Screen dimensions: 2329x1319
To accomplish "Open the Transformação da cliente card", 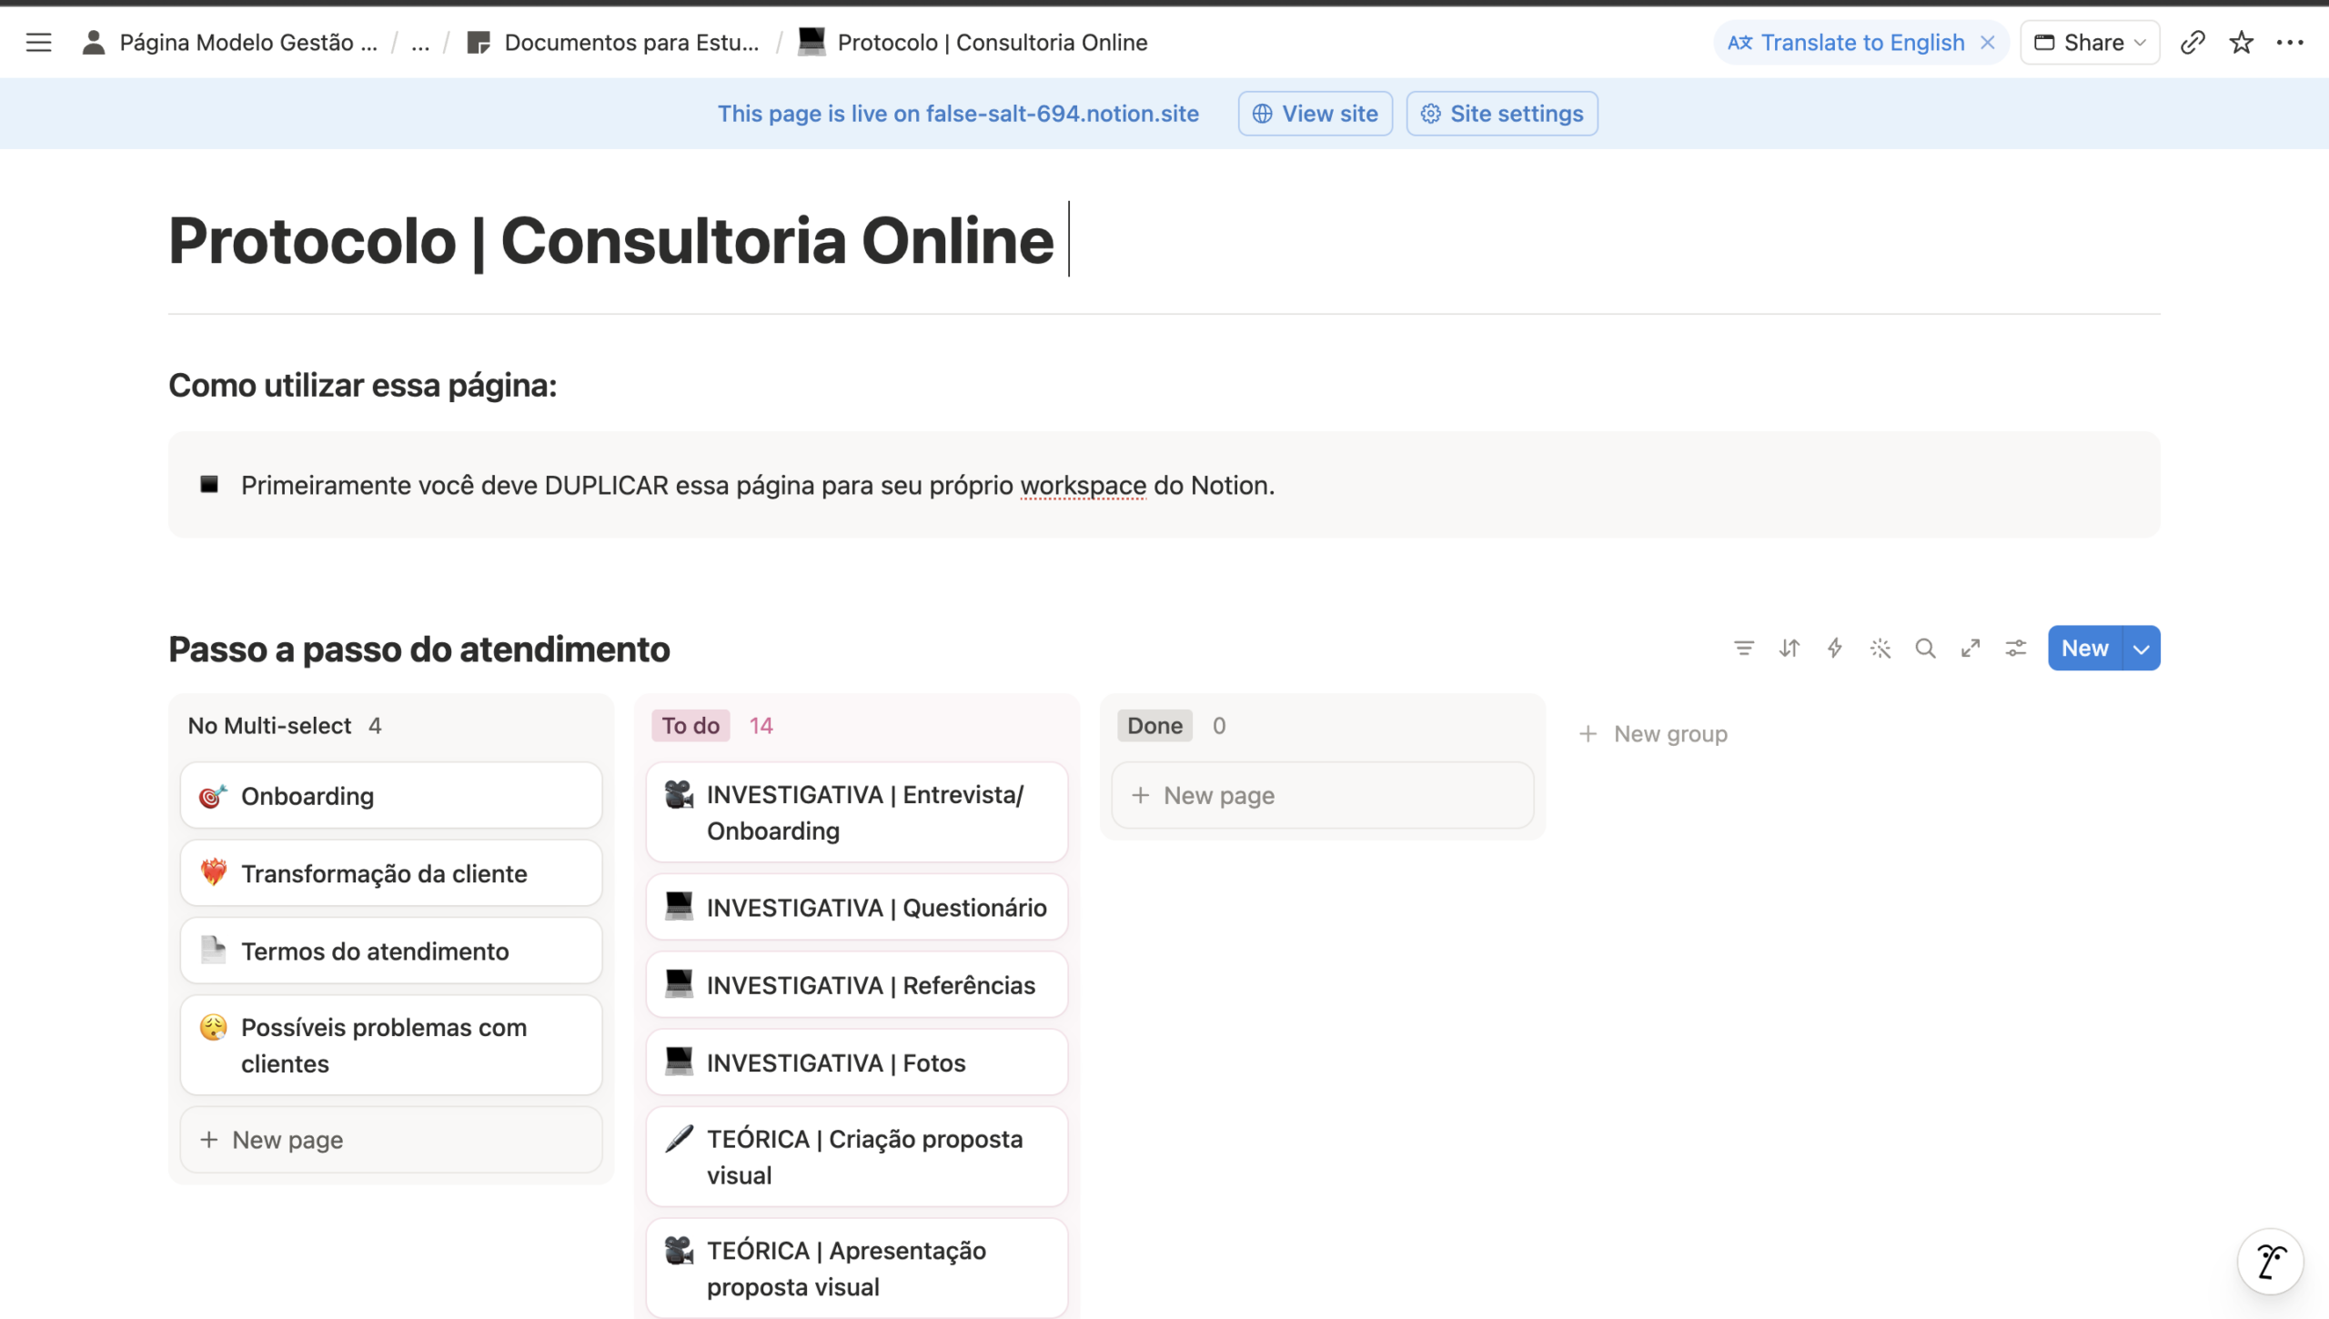I will pos(391,873).
